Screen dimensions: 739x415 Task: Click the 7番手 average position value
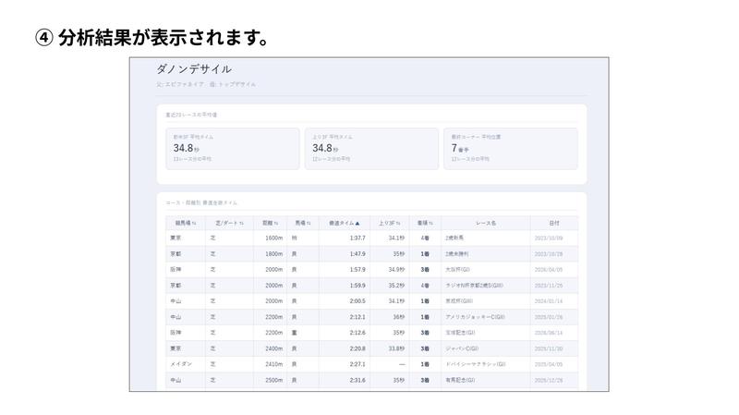[460, 149]
